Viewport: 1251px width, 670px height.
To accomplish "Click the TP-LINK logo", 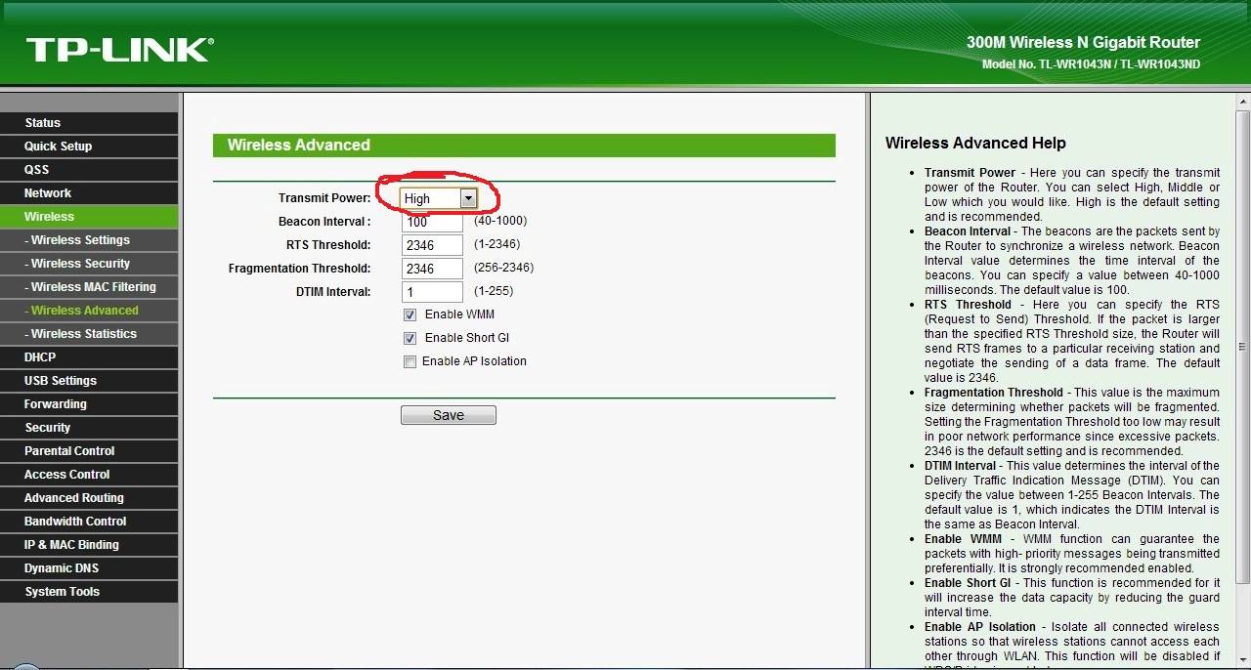I will click(119, 50).
